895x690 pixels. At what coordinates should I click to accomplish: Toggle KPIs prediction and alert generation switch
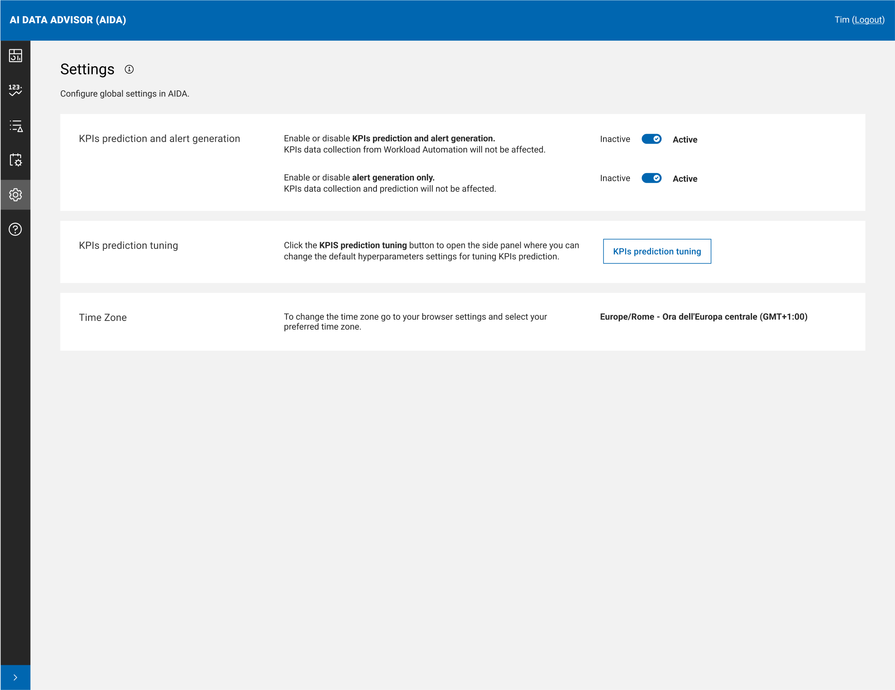pyautogui.click(x=651, y=139)
